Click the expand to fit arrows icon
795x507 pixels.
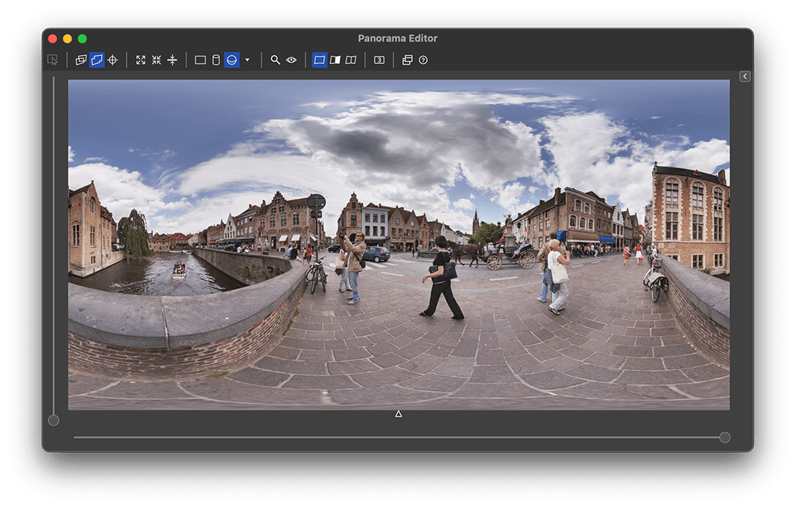coord(141,60)
